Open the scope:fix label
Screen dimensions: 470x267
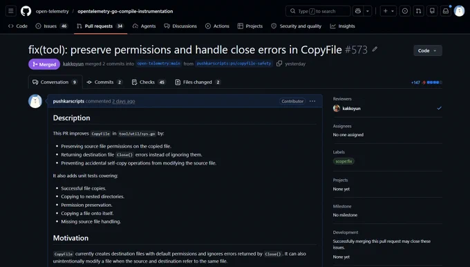point(344,161)
